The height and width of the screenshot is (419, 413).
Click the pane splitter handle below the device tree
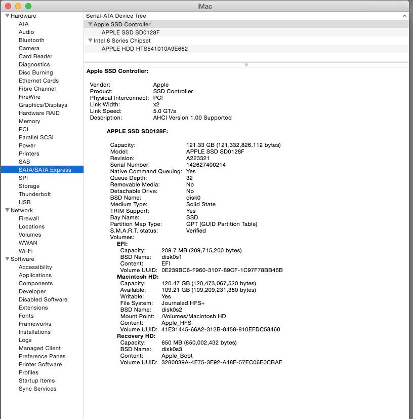[x=246, y=65]
